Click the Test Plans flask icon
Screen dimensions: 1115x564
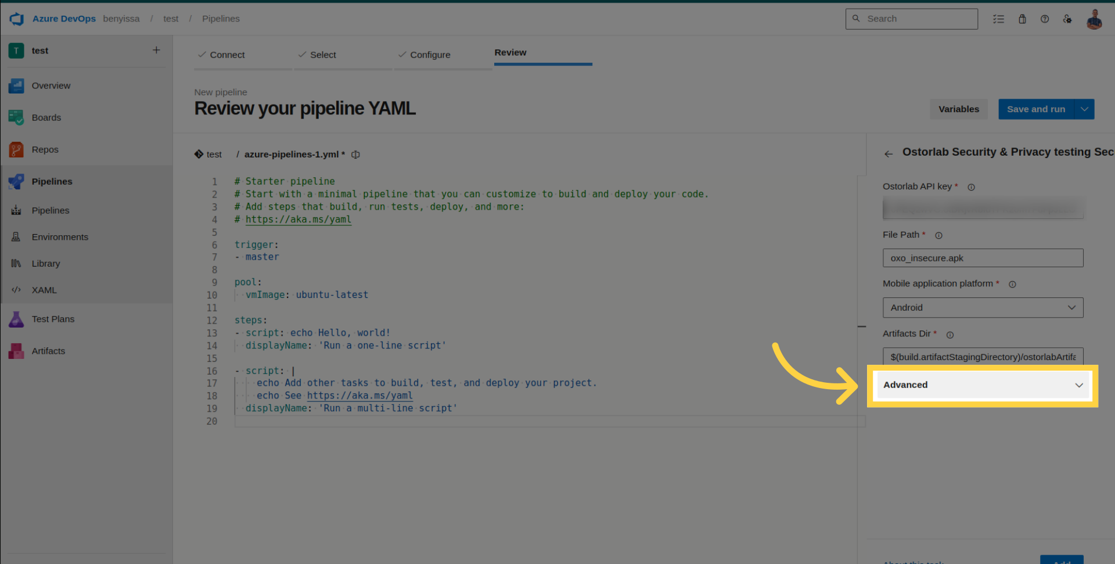(16, 319)
